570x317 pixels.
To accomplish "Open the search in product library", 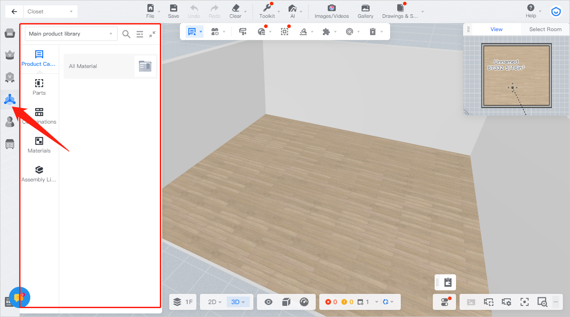I will [126, 34].
